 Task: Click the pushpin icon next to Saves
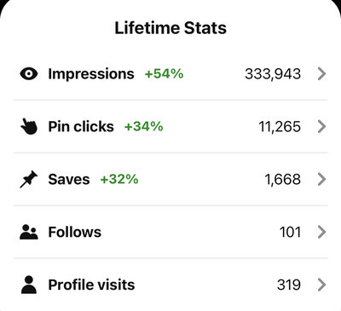[x=29, y=179]
